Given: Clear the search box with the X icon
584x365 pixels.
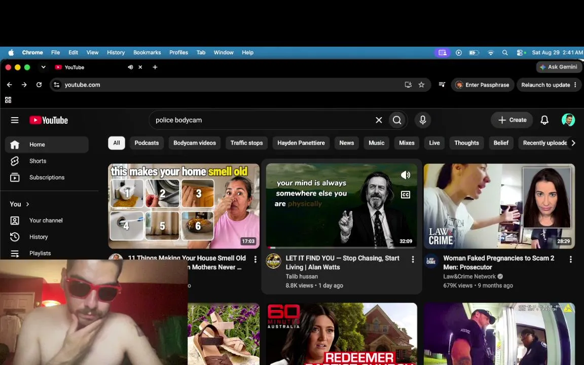Looking at the screenshot, I should [x=379, y=120].
